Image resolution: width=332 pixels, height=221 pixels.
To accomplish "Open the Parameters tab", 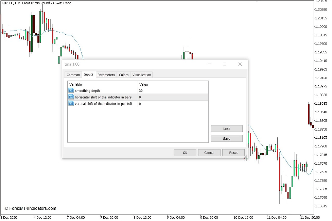I will coord(106,75).
